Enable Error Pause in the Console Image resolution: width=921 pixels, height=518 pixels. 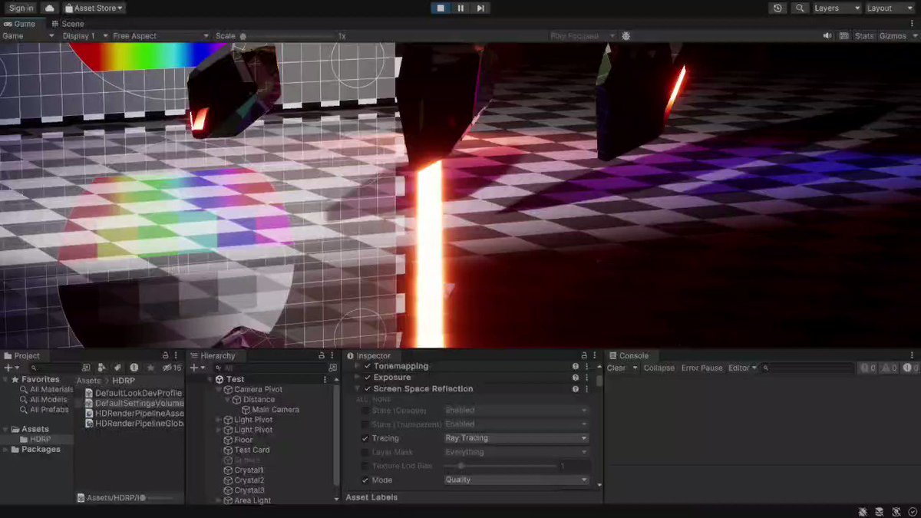click(x=701, y=368)
